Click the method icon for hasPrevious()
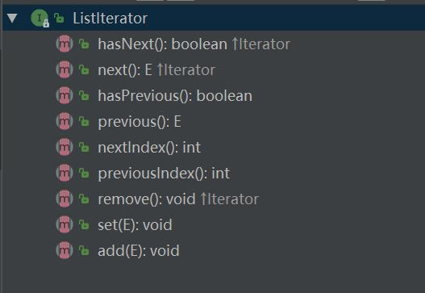 65,95
